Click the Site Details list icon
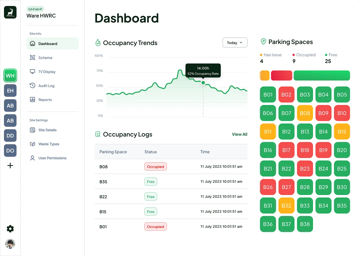Viewport: 360px width, 256px height. pos(32,130)
